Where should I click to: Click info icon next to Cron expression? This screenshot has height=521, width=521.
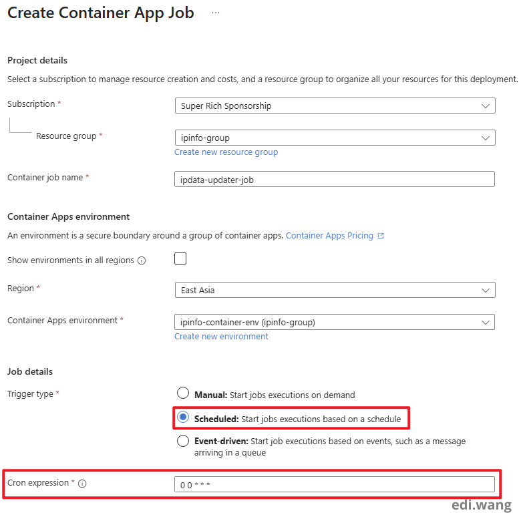pos(82,484)
